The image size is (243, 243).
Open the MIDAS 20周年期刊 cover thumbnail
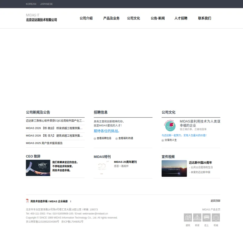[x=102, y=168]
